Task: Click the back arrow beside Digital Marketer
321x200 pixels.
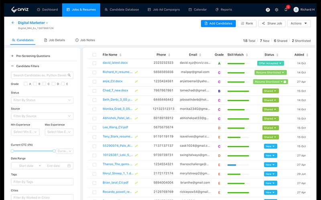Action: 13,23
